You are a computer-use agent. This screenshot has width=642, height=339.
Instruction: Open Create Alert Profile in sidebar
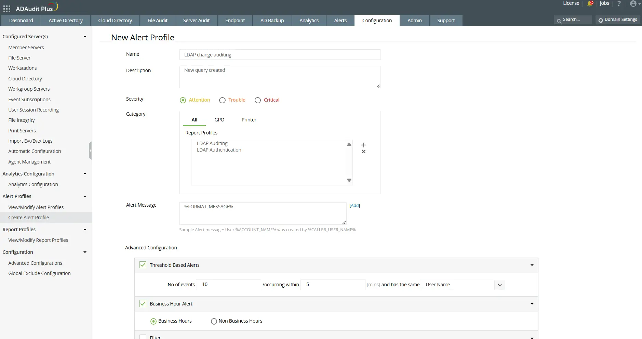point(29,217)
